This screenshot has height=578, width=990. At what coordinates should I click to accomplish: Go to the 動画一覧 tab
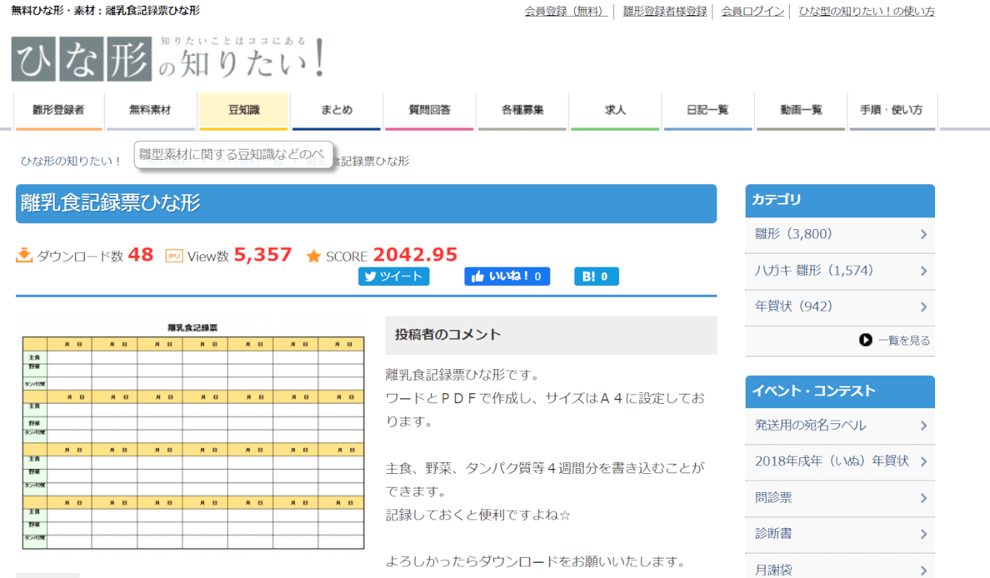click(x=801, y=111)
